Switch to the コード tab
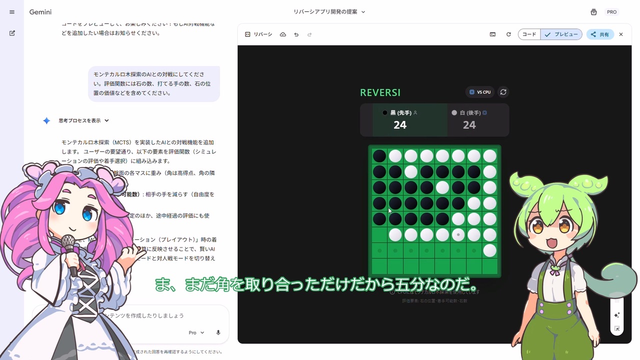The image size is (640, 360). 529,34
